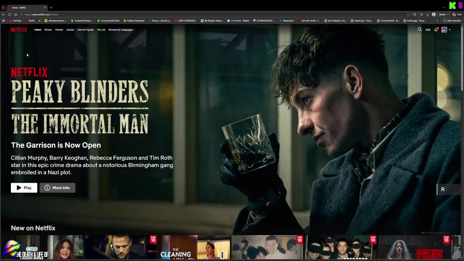Open the Widgets Gallery bookmark
The height and width of the screenshot is (261, 464).
pyautogui.click(x=212, y=21)
